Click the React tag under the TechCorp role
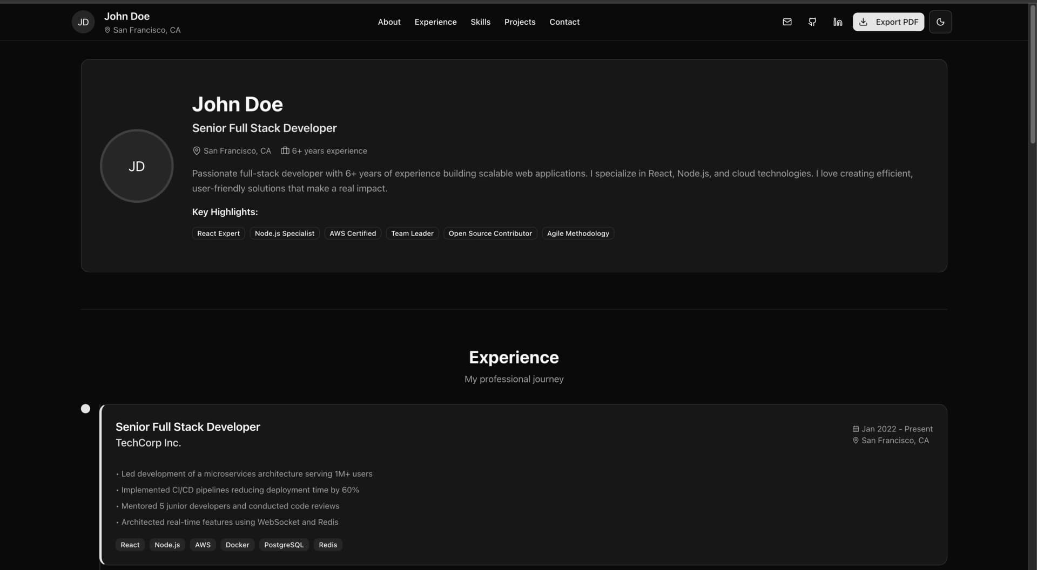 tap(130, 545)
